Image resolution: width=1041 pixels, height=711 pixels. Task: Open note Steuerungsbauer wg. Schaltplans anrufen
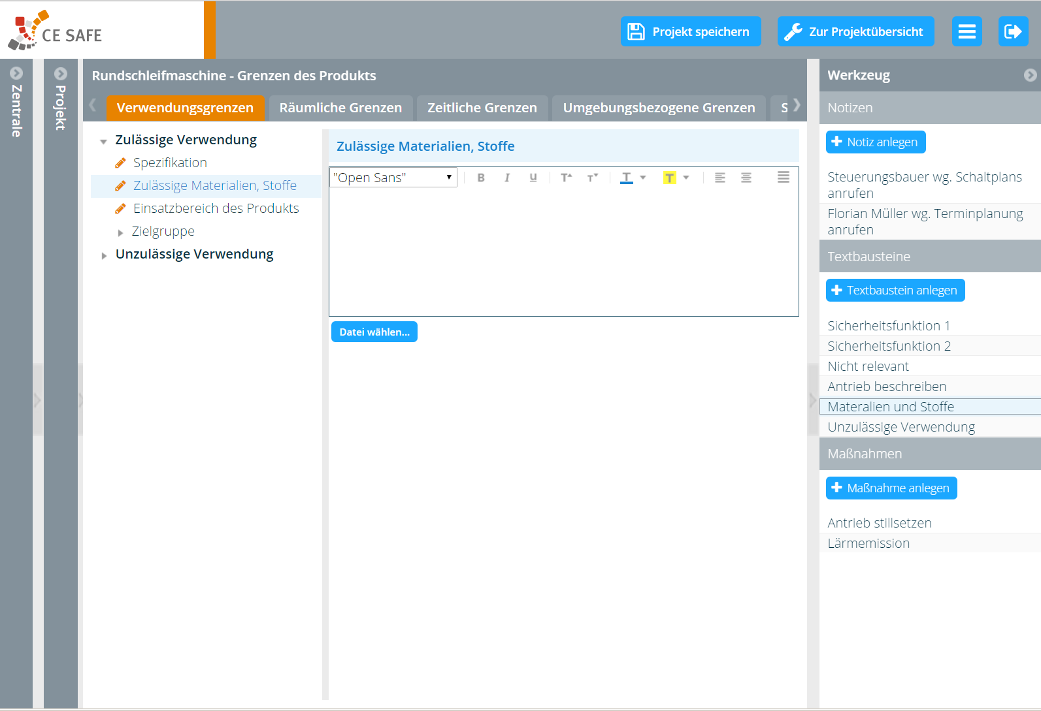[930, 185]
